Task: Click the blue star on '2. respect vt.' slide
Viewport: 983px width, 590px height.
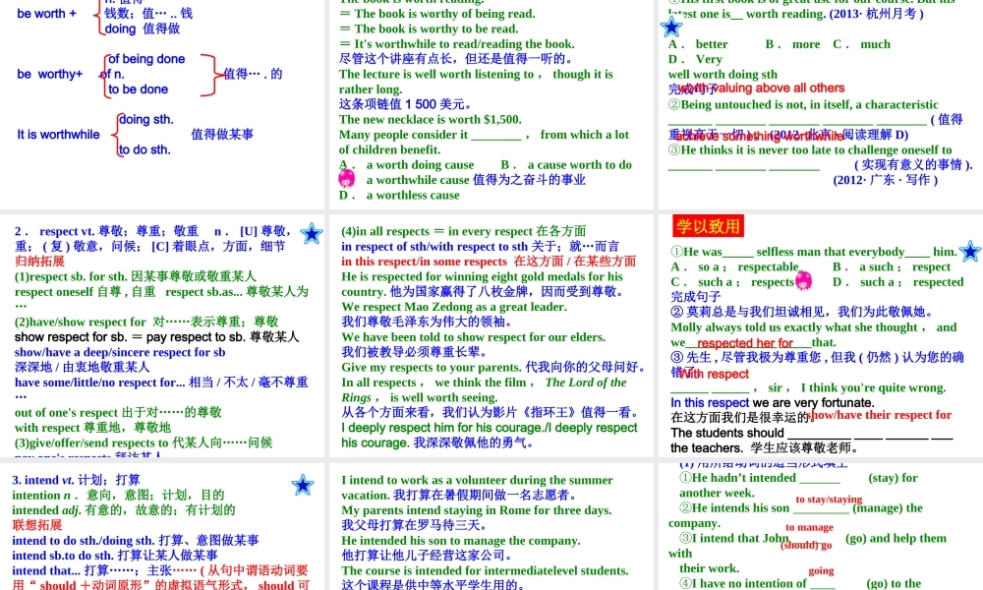Action: click(x=312, y=234)
